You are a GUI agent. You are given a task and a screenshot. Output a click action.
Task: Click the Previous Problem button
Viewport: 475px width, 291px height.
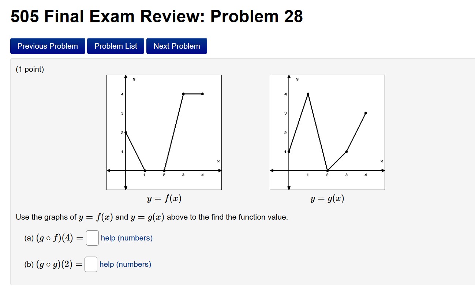pos(47,46)
